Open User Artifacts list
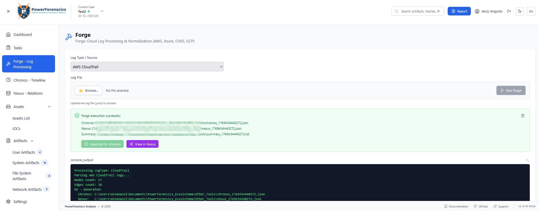This screenshot has height=211, width=539. pyautogui.click(x=24, y=152)
